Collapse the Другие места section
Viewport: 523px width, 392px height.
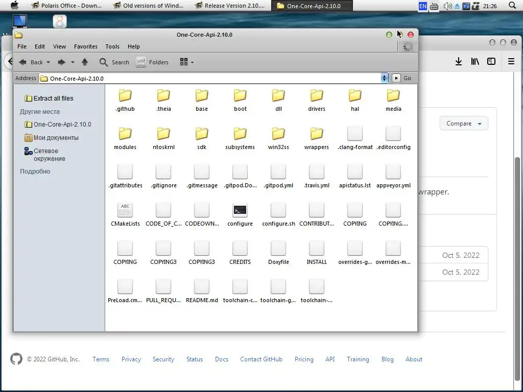click(40, 112)
